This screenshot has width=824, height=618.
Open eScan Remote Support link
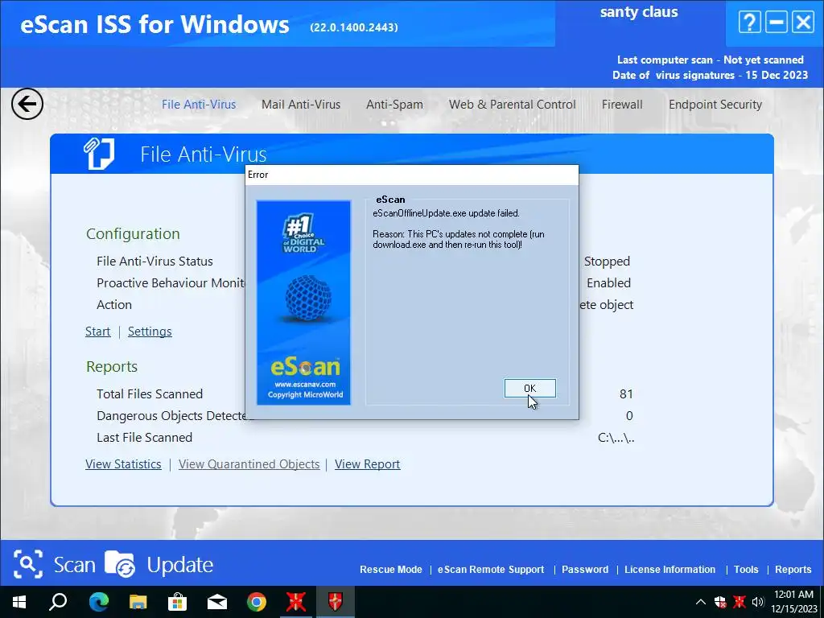[x=491, y=570]
